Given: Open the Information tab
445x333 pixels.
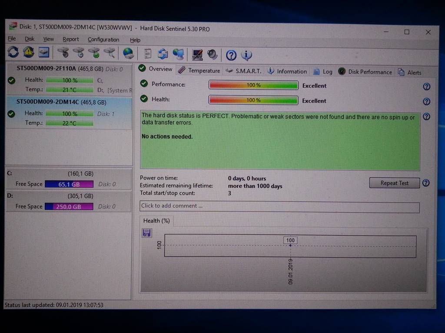Looking at the screenshot, I should click(287, 72).
